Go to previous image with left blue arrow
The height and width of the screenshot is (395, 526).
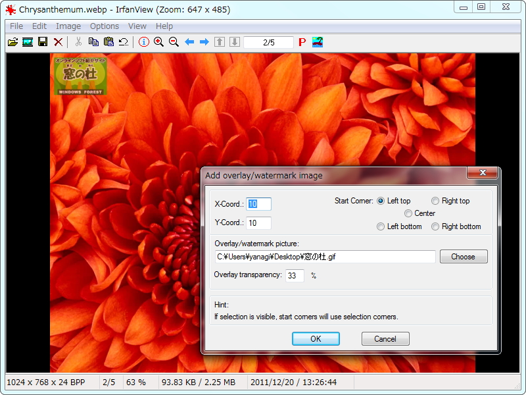(189, 42)
